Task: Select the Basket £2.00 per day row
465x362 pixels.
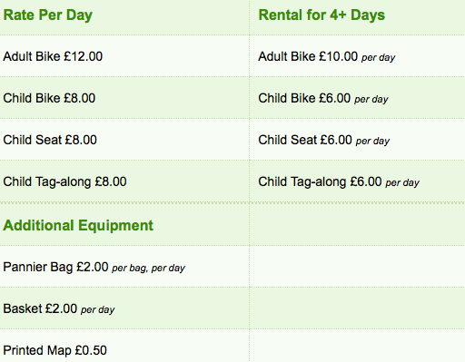Action: (232, 308)
